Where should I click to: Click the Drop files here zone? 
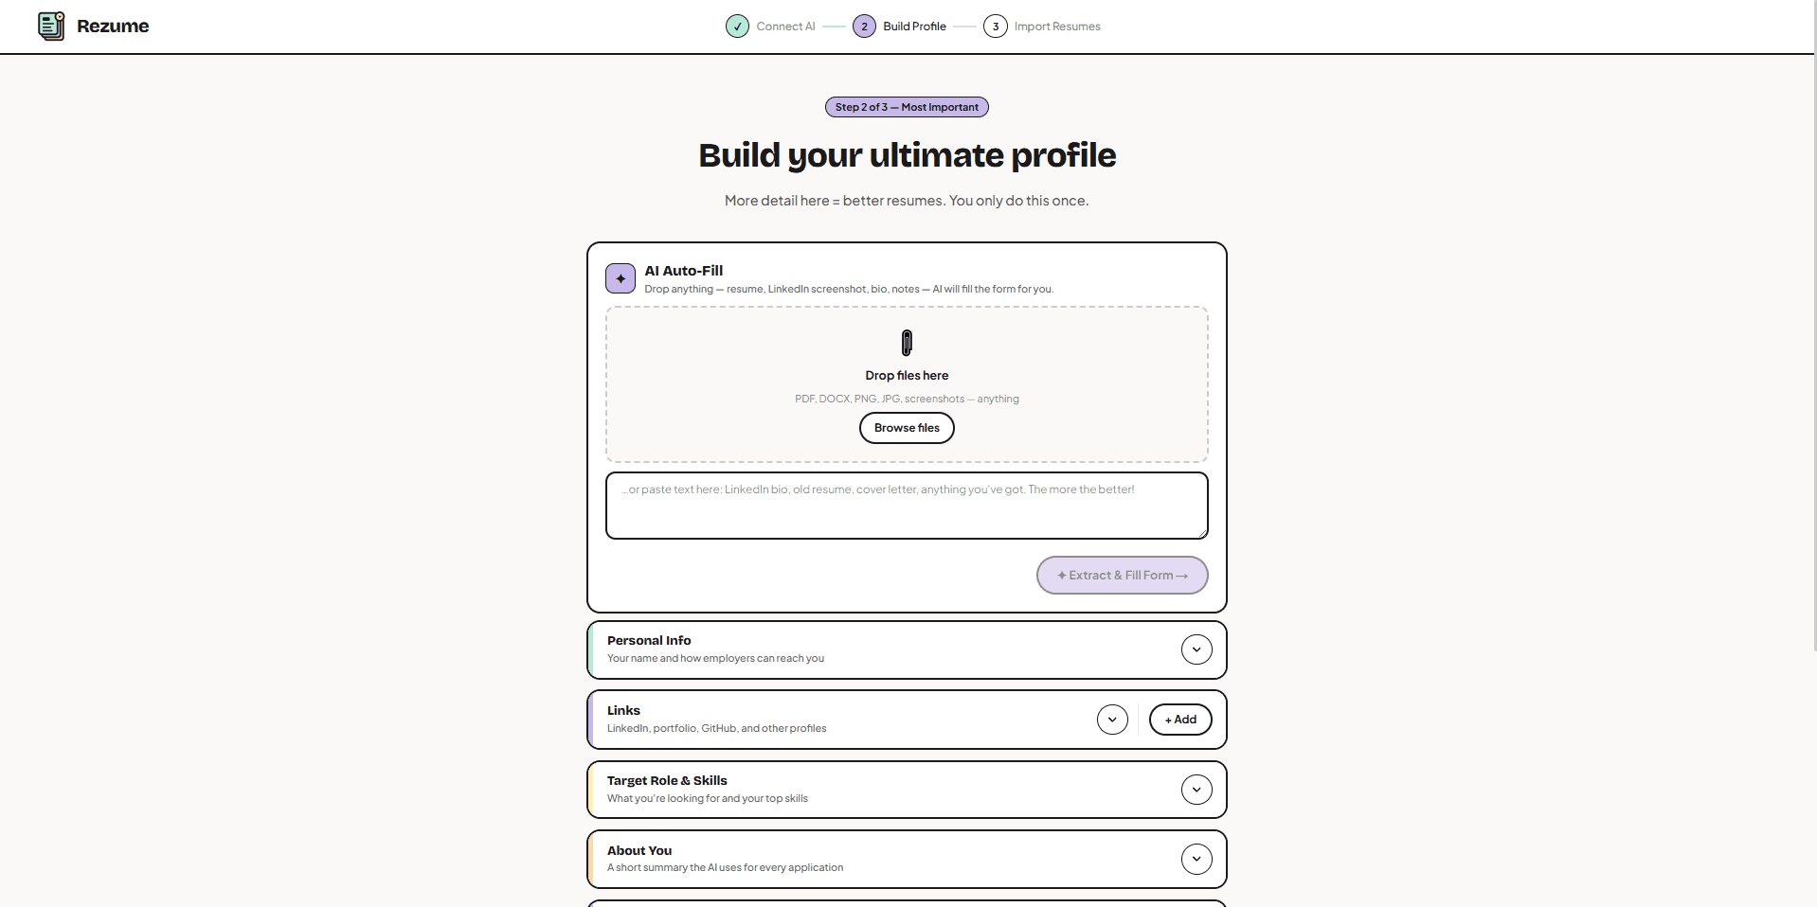point(907,384)
